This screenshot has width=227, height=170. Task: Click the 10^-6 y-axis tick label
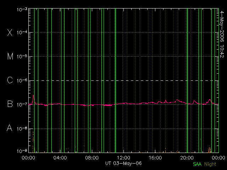(x=22, y=80)
